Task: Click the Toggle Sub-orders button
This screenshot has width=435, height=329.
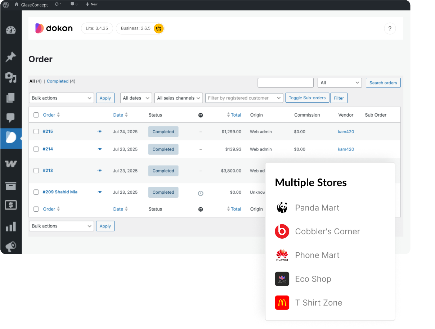Action: 307,98
